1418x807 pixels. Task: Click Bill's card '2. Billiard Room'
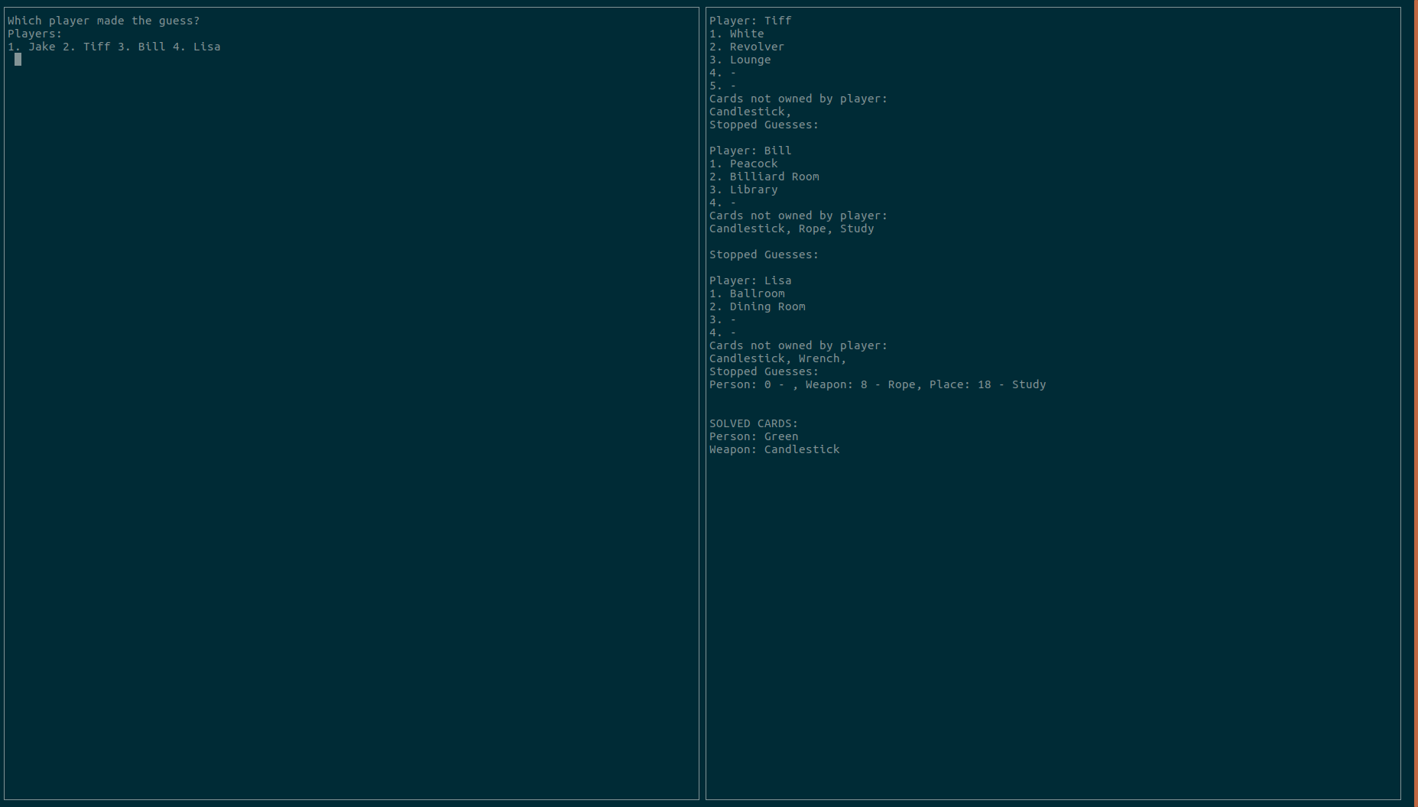coord(764,177)
